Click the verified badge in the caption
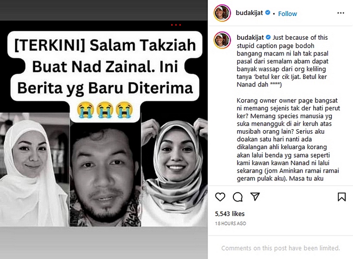This screenshot has height=259, width=353. (268, 37)
